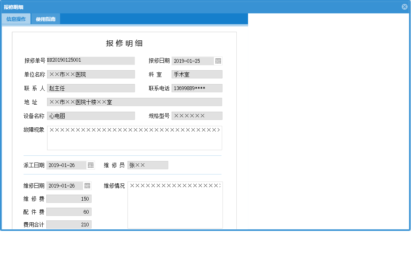Select the 设备名称 field showing 心电图

tap(91, 116)
